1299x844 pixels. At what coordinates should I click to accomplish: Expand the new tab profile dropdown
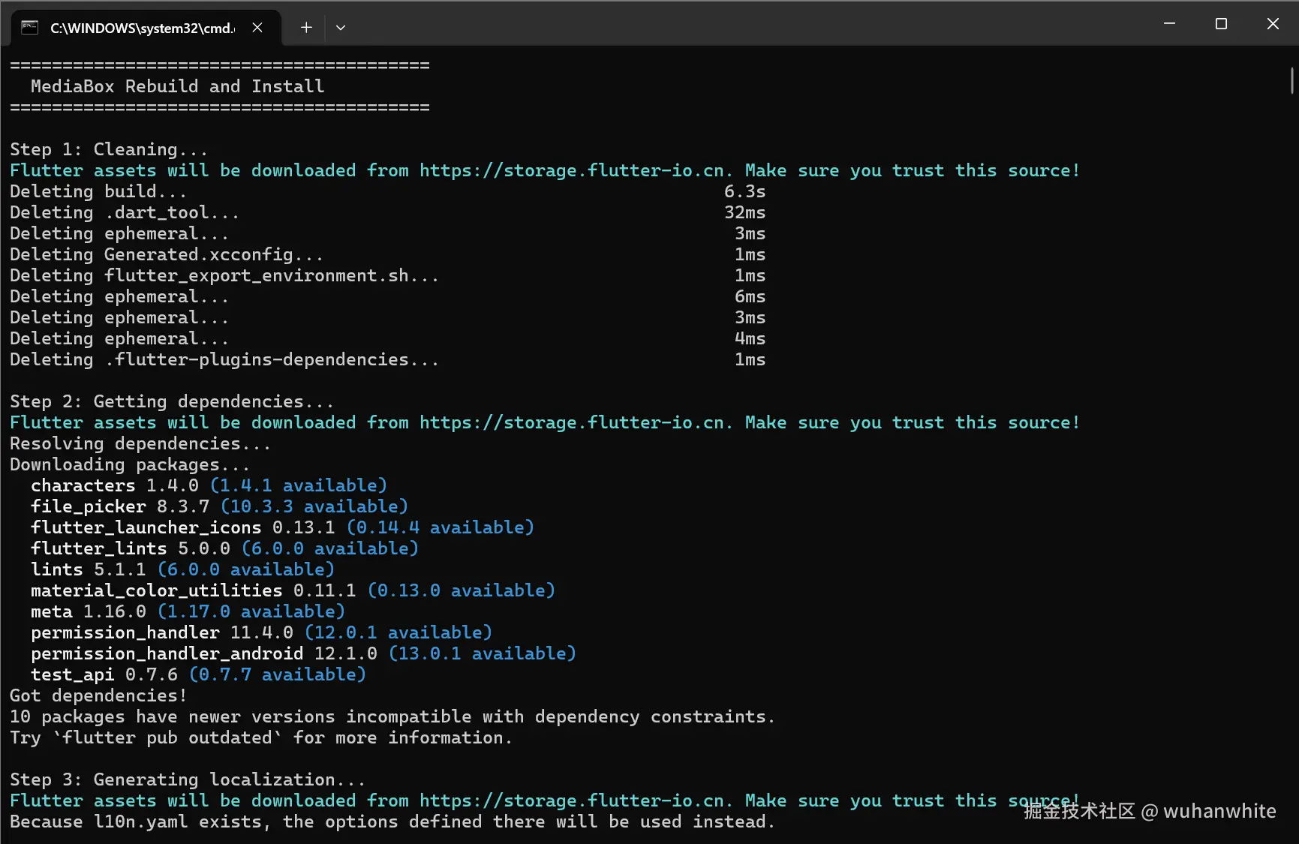coord(341,28)
